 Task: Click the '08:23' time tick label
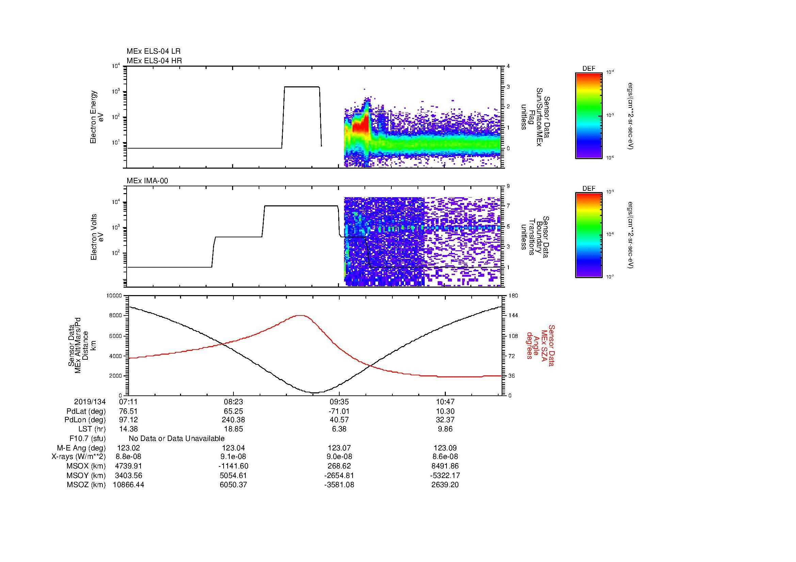click(234, 402)
